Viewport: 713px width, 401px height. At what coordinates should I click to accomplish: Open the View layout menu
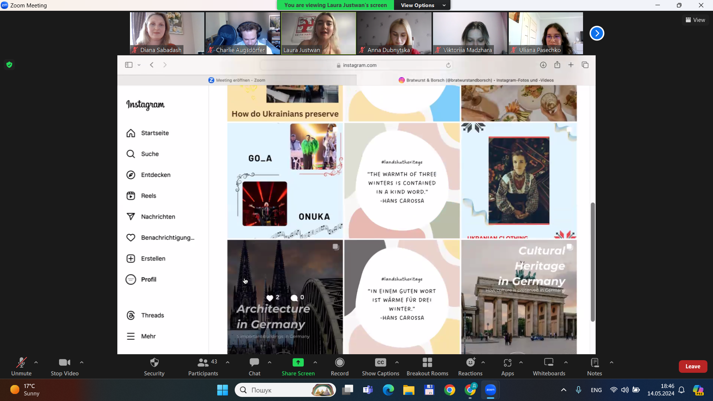click(x=695, y=20)
